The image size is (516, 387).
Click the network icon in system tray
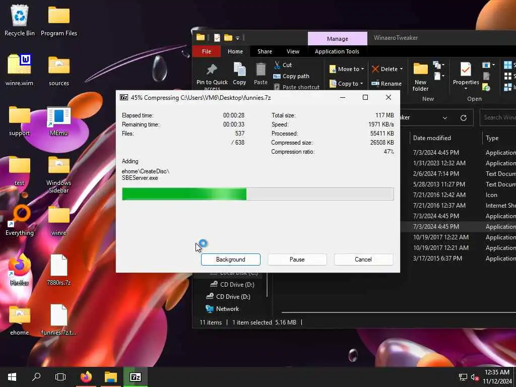463,377
